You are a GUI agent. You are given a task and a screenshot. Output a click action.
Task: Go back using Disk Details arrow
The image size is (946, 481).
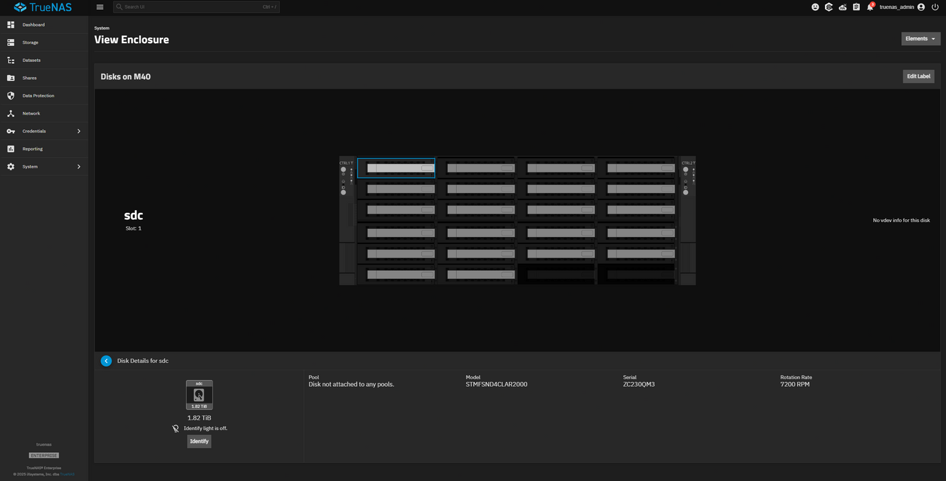click(106, 361)
